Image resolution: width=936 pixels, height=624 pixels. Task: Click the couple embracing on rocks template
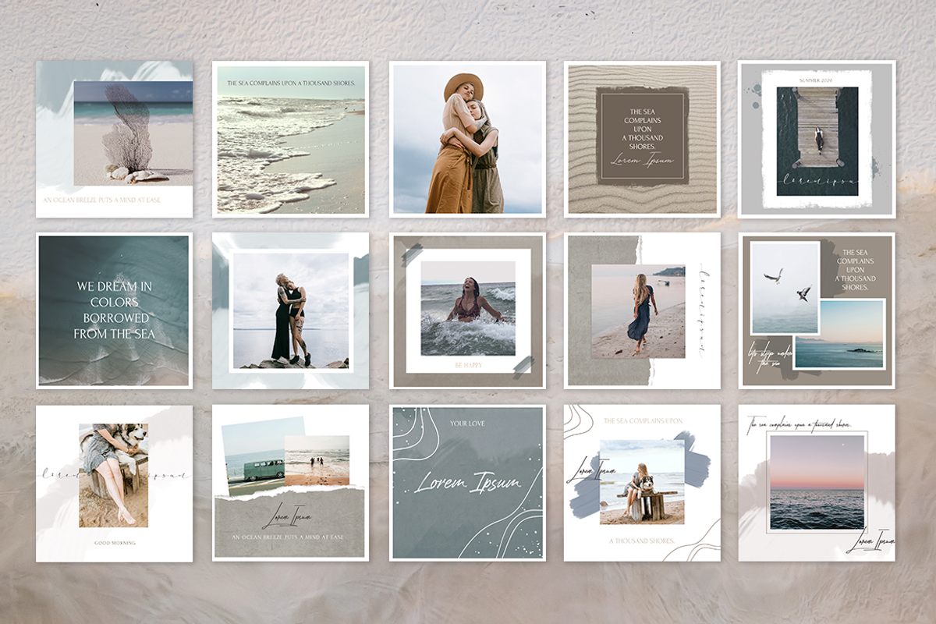(x=290, y=310)
